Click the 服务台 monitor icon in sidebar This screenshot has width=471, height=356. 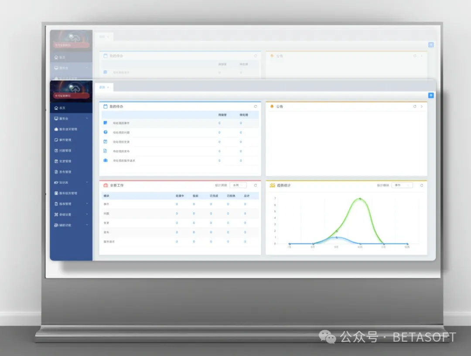(x=56, y=119)
